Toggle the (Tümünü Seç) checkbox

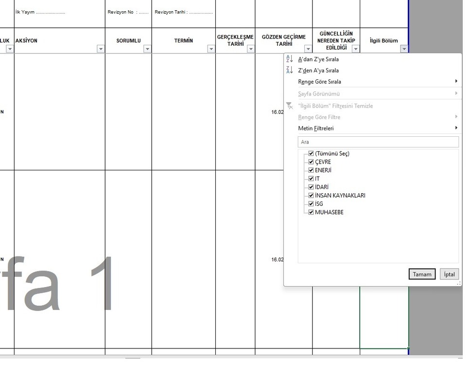[311, 153]
